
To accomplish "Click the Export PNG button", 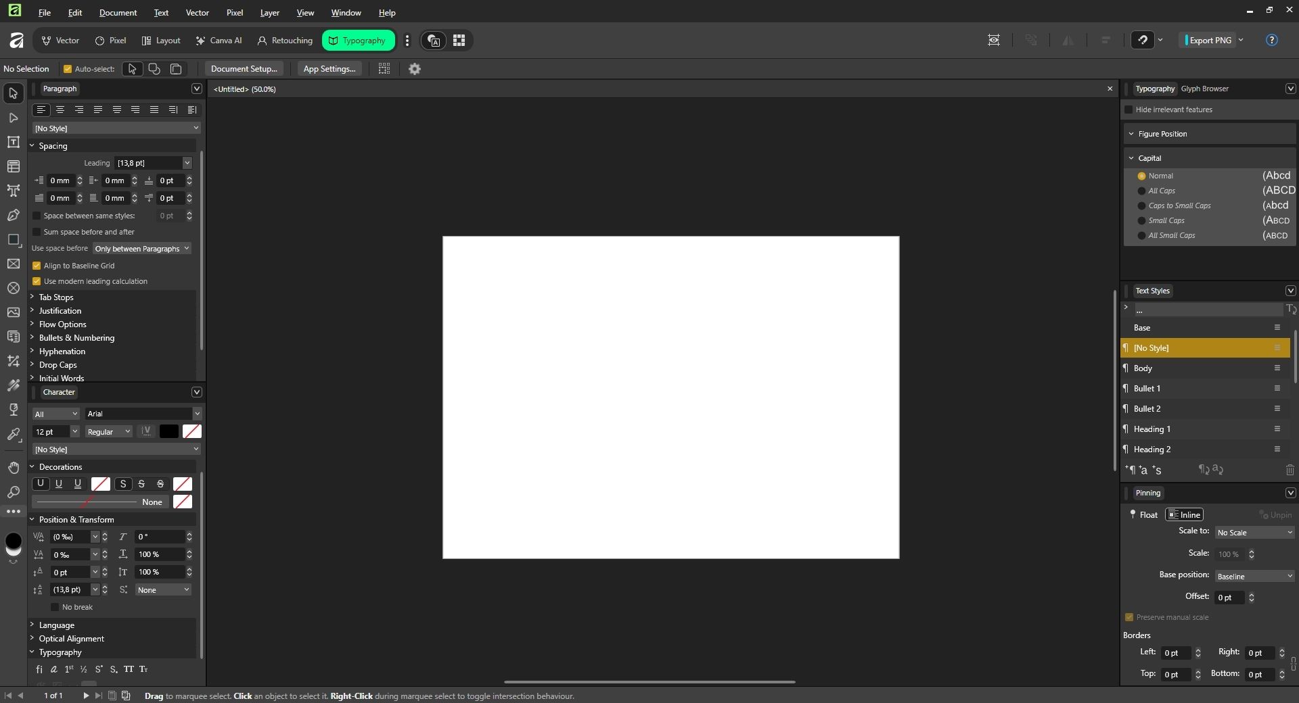I will tap(1210, 41).
